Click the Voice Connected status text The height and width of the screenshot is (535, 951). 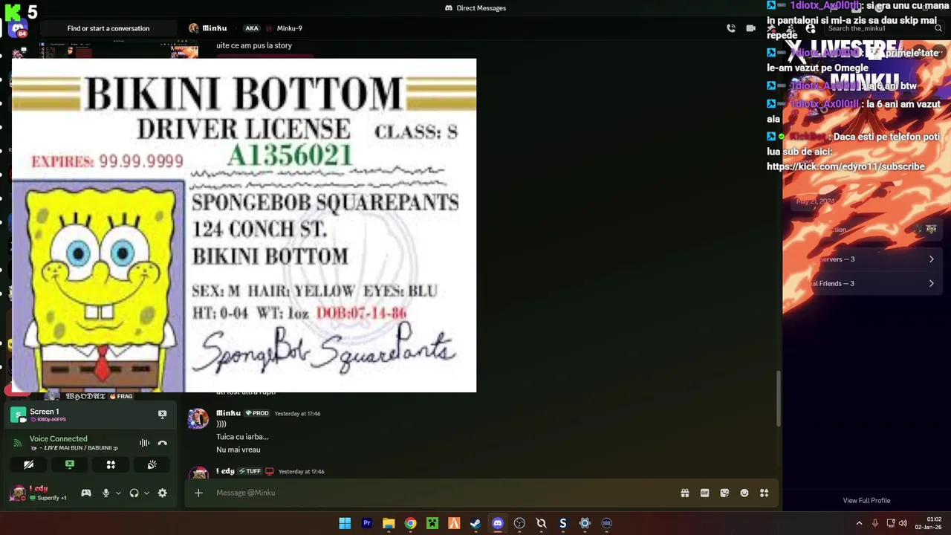(x=58, y=438)
